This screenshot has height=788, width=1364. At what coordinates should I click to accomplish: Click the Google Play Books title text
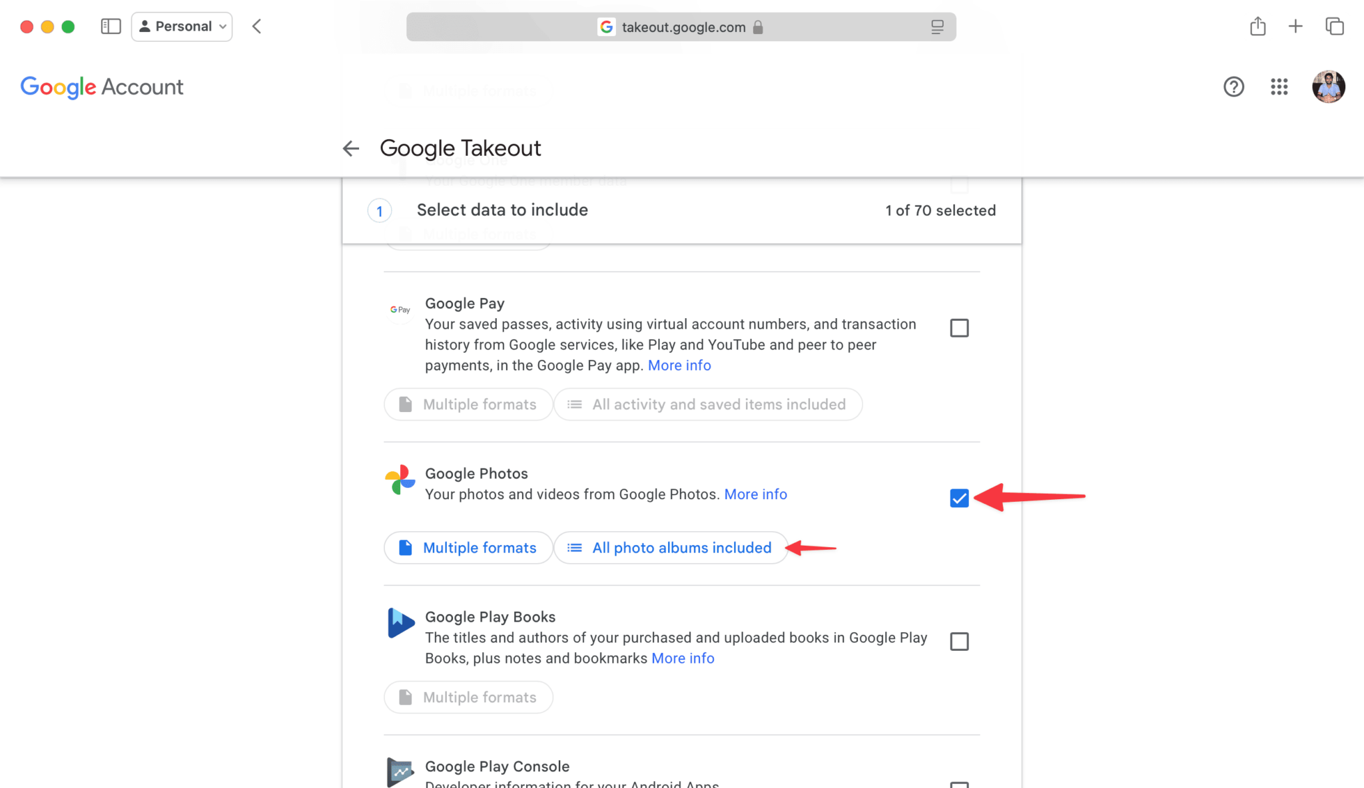click(490, 617)
